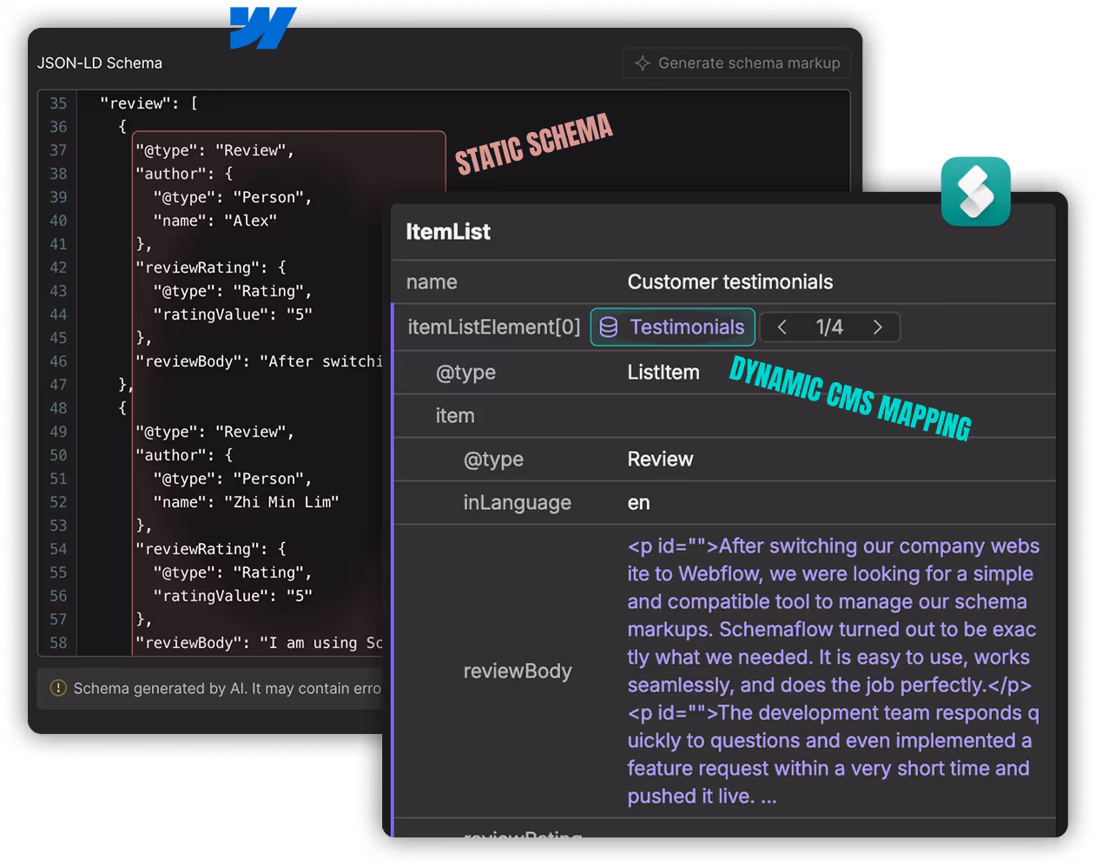Click "ratingValue": "5" on line 44
The height and width of the screenshot is (866, 1096).
coord(233,314)
